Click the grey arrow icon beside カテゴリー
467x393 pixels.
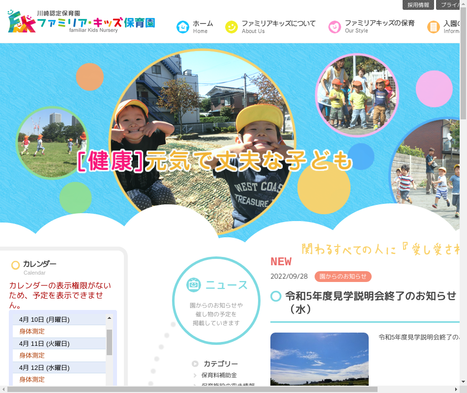195,364
